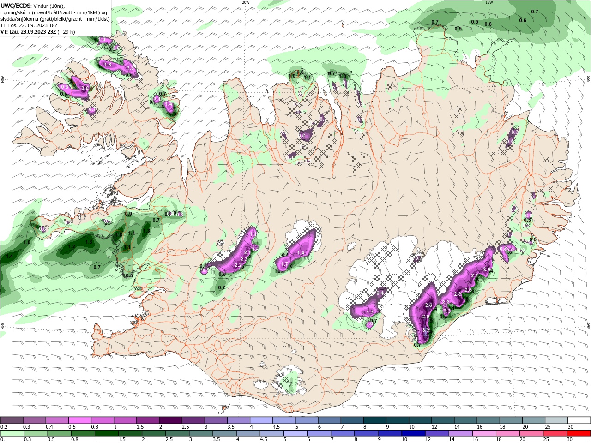Image resolution: width=591 pixels, height=443 pixels.
Task: Select the bottom-row green swatch labeled 0.5
Action: 59,433
